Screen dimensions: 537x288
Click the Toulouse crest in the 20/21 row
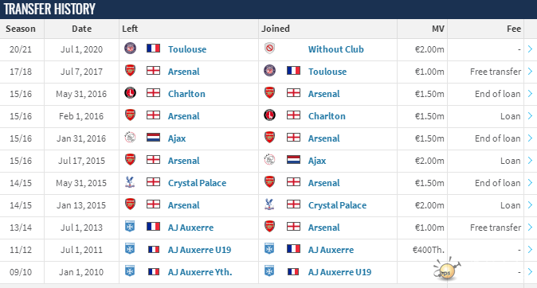coord(130,49)
